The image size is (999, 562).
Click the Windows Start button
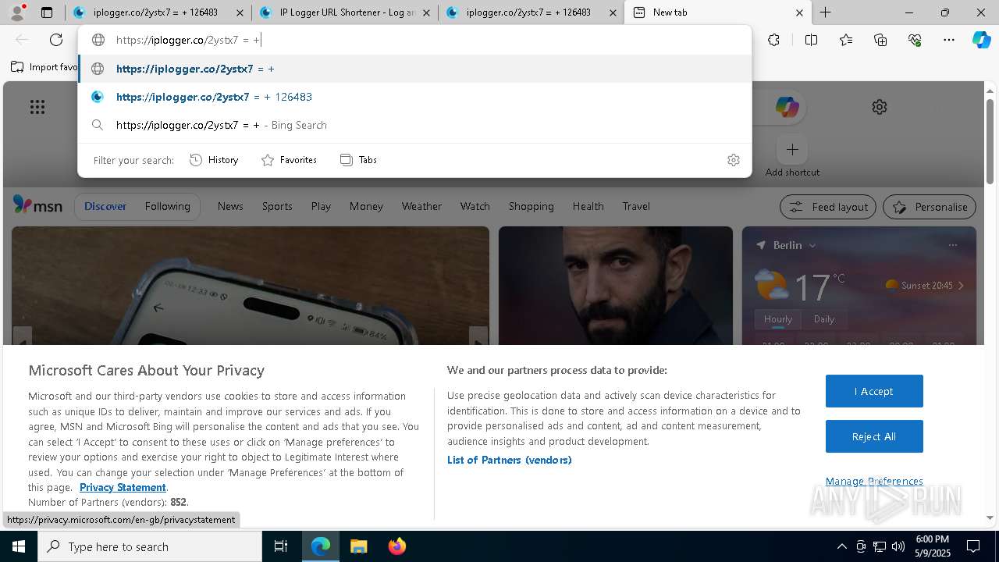click(19, 546)
